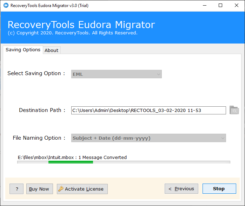Click the RecoveryTools app icon in title bar
This screenshot has width=245, height=206.
point(6,6)
